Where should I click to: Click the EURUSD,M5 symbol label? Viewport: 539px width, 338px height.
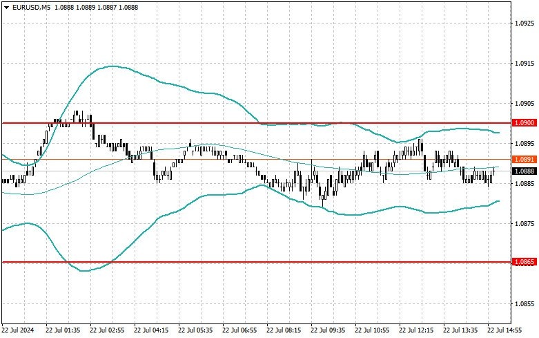pos(30,7)
